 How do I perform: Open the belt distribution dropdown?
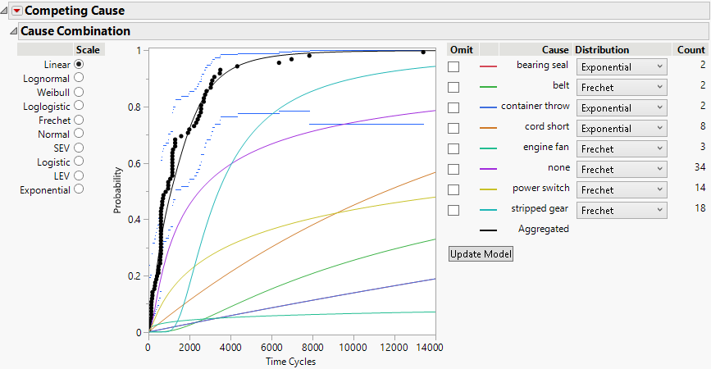click(621, 87)
